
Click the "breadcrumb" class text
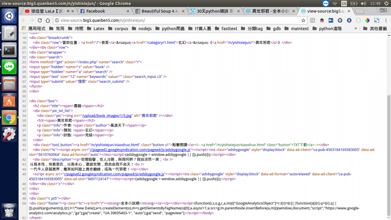[x=59, y=38]
